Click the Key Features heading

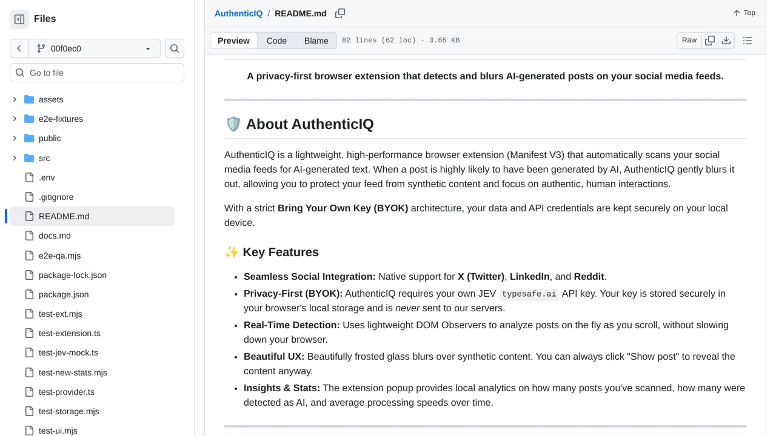pos(271,252)
